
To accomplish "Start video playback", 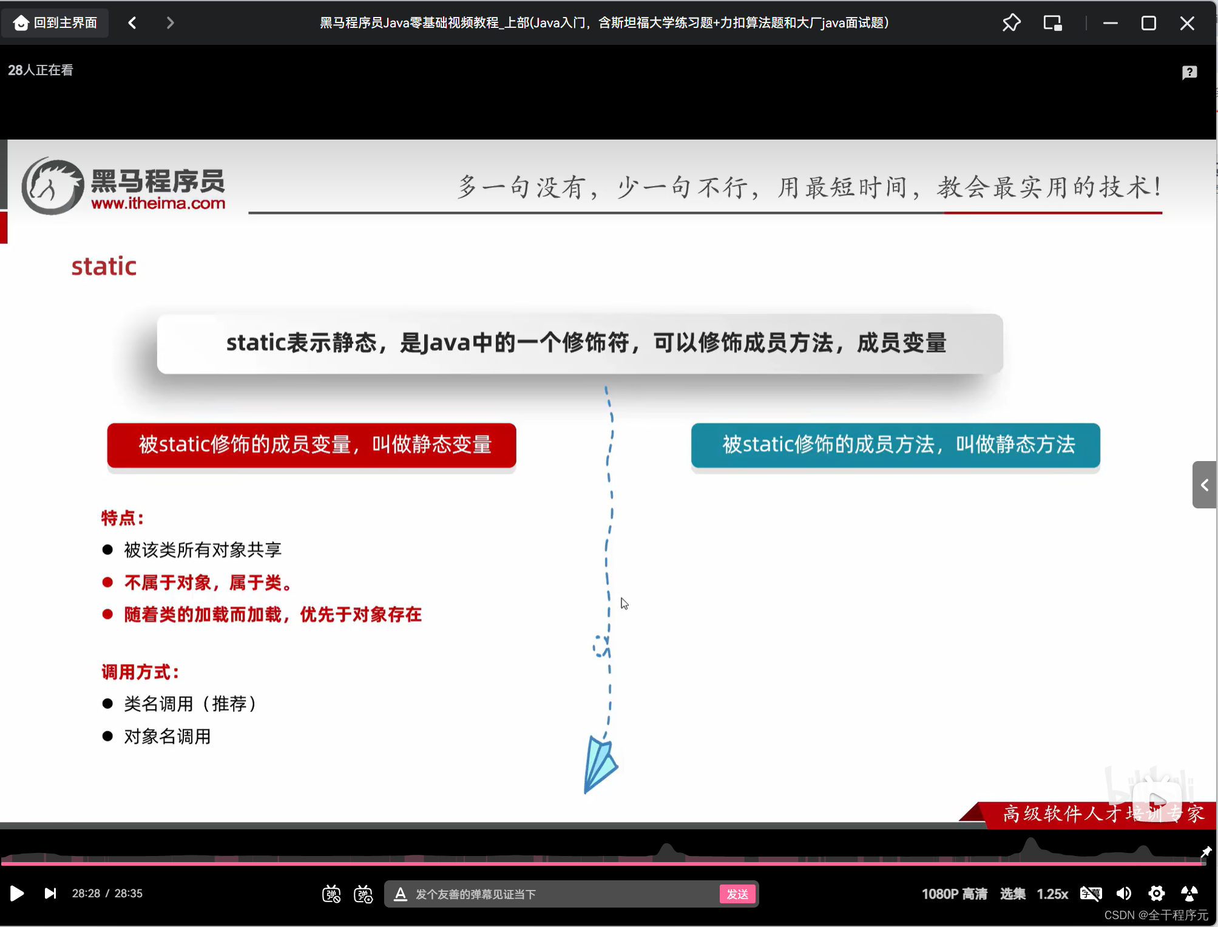I will (x=16, y=893).
